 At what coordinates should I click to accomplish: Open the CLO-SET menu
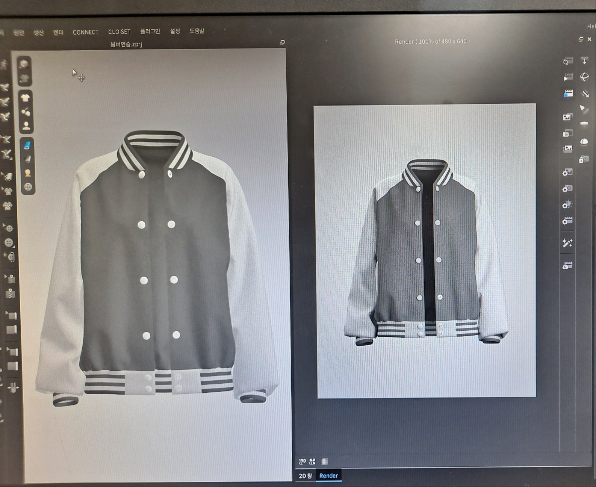point(119,32)
